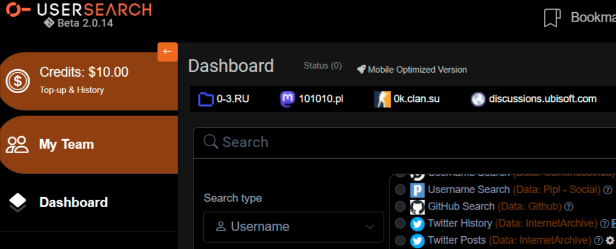Click the UserSearch logo

pyautogui.click(x=79, y=9)
